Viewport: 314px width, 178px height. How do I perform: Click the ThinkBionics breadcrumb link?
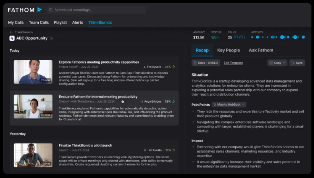(x=24, y=32)
